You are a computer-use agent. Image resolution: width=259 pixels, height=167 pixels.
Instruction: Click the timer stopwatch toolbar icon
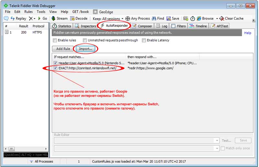tap(193, 19)
